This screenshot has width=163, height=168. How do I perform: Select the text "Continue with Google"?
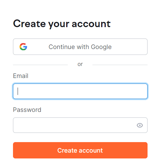pos(80,47)
